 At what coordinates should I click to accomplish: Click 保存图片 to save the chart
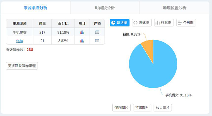pyautogui.click(x=121, y=107)
